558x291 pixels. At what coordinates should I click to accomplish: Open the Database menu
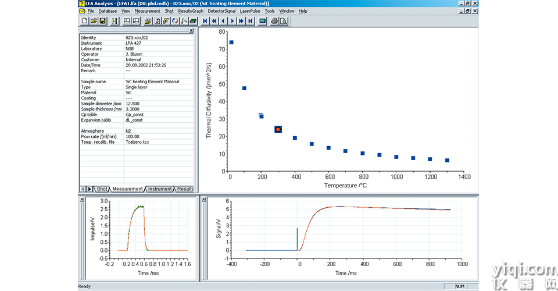coord(108,11)
